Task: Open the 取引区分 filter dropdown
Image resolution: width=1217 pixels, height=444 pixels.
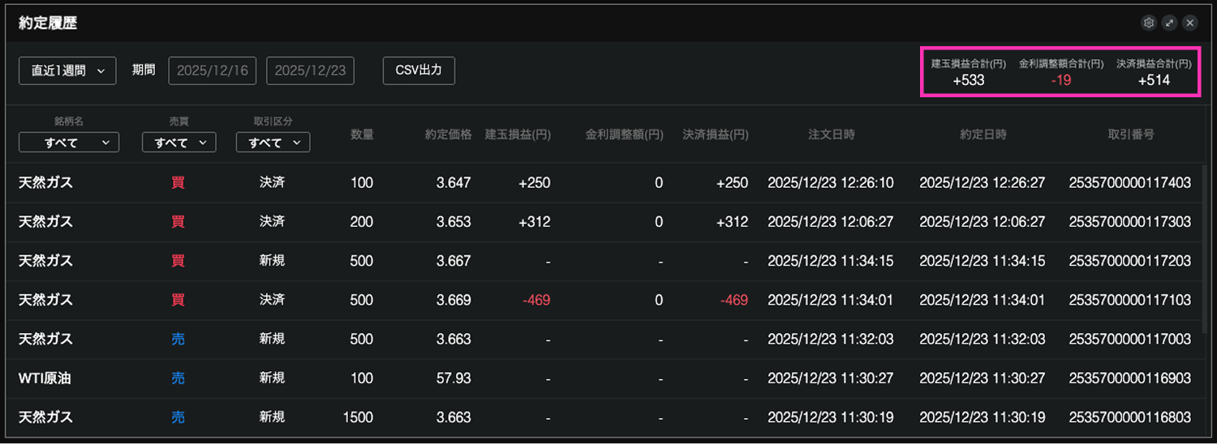Action: pos(273,143)
